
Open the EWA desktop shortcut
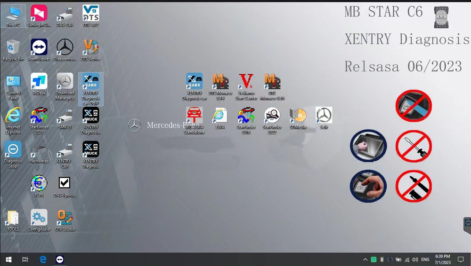pos(220,116)
